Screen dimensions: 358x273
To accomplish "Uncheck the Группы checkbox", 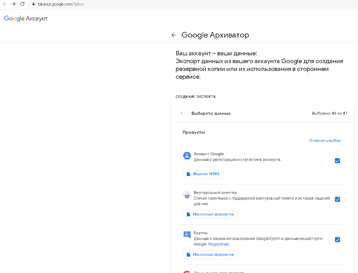I will [x=337, y=240].
